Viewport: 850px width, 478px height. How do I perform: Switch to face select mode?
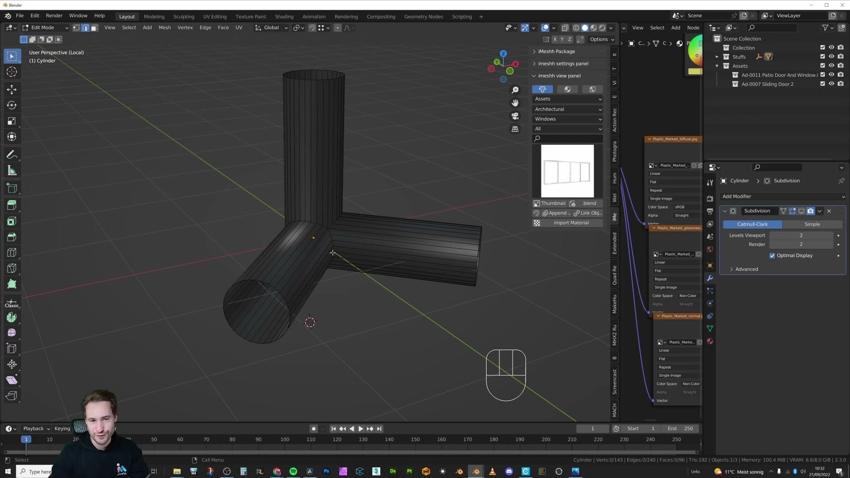pos(94,28)
